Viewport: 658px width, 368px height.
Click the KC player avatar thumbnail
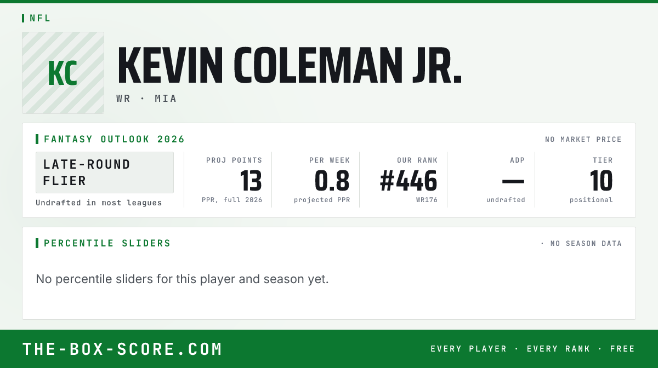tap(63, 73)
